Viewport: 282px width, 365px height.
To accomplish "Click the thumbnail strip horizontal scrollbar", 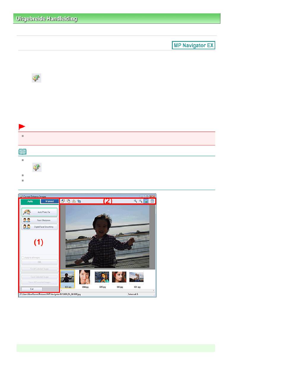I will point(107,290).
